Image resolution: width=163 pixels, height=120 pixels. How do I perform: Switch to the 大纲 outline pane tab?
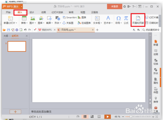[x=6, y=36]
